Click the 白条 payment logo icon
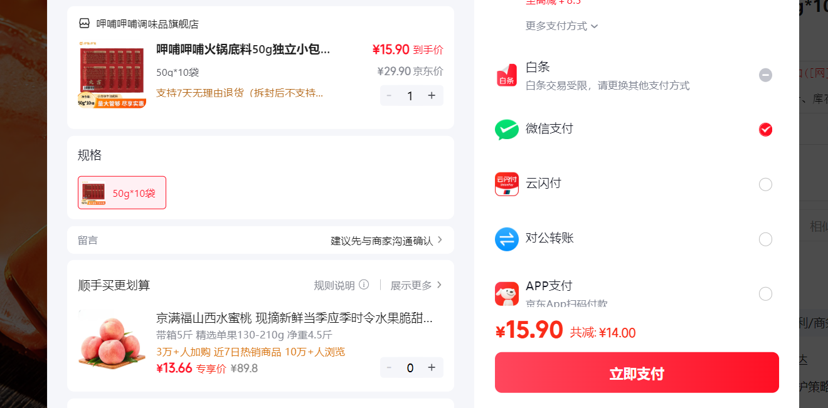 (507, 75)
